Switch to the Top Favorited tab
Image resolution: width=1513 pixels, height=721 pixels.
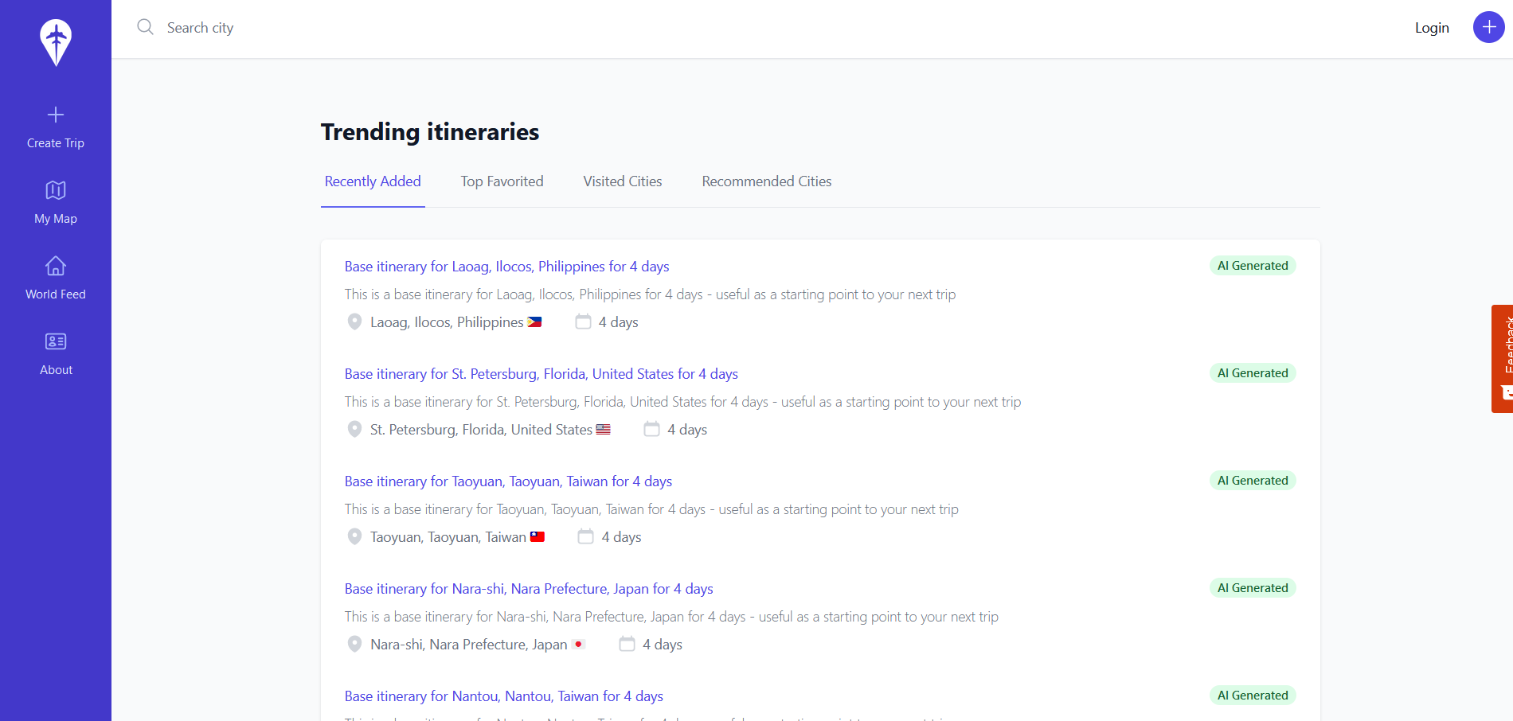click(502, 181)
